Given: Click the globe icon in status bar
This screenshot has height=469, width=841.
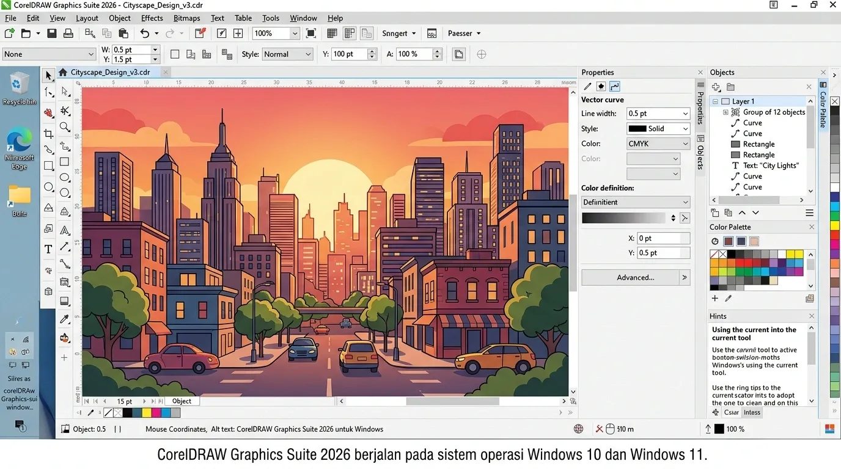Looking at the screenshot, I should 579,429.
